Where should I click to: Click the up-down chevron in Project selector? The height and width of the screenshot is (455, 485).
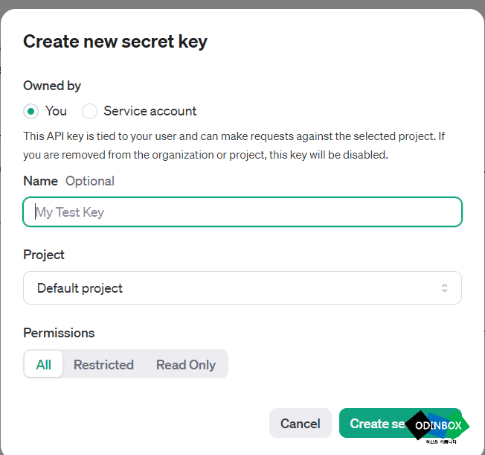(x=445, y=288)
